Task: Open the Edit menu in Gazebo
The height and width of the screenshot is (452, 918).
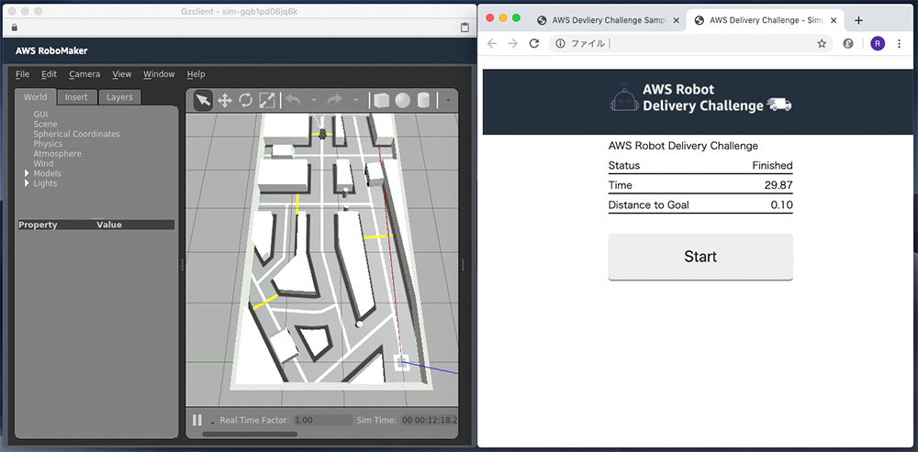Action: (50, 74)
